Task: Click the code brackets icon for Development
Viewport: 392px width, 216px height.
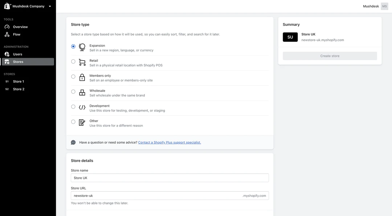Action: (x=82, y=107)
